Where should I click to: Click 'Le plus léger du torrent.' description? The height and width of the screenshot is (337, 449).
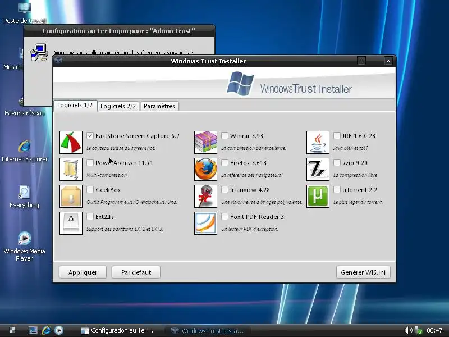[358, 202]
